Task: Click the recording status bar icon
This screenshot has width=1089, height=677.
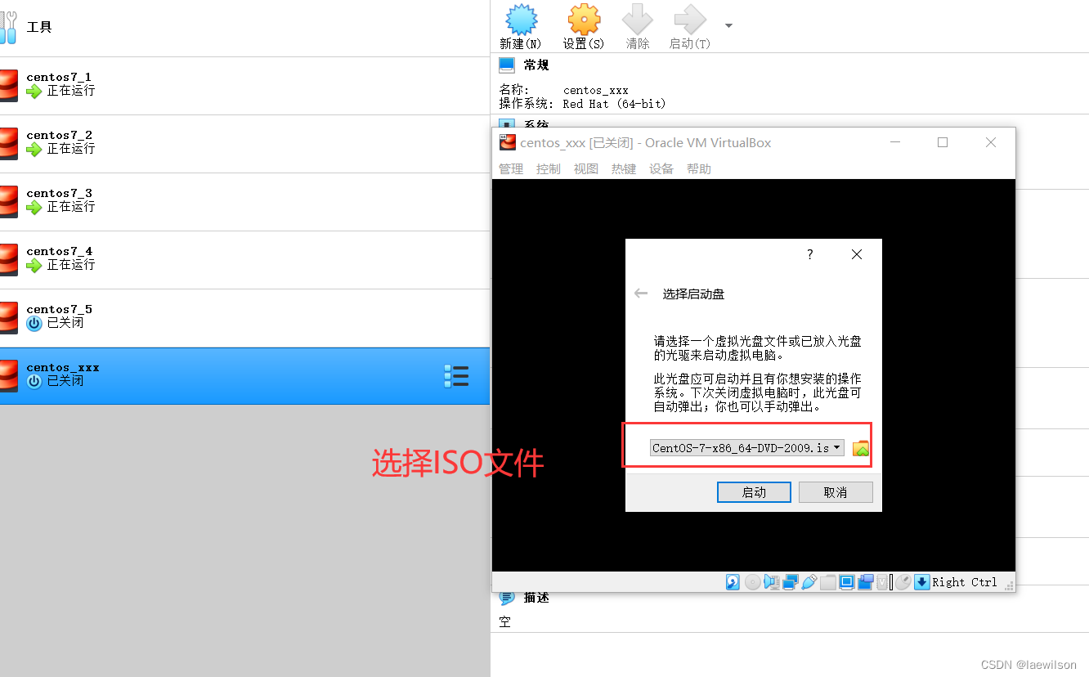Action: (866, 582)
